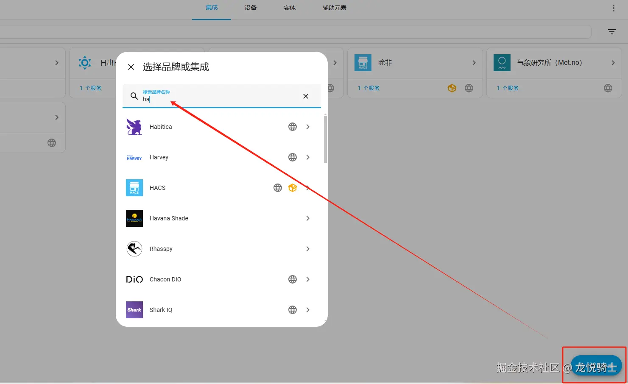Select the Habitica logo icon
The height and width of the screenshot is (384, 628).
(x=134, y=127)
